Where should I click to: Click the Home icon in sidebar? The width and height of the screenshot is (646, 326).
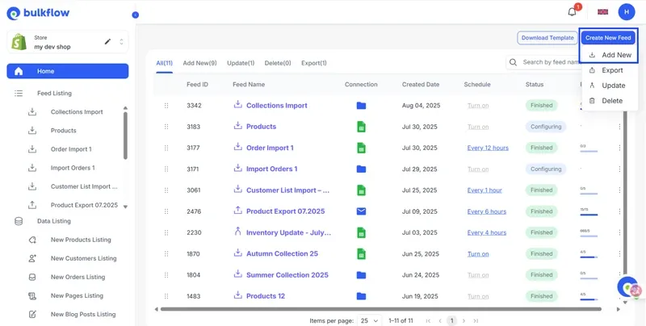click(x=19, y=71)
